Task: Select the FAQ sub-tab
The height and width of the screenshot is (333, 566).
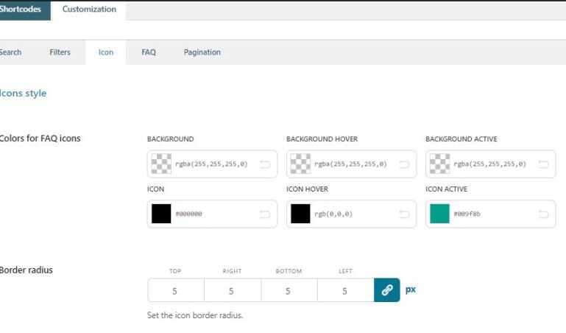Action: pos(149,52)
